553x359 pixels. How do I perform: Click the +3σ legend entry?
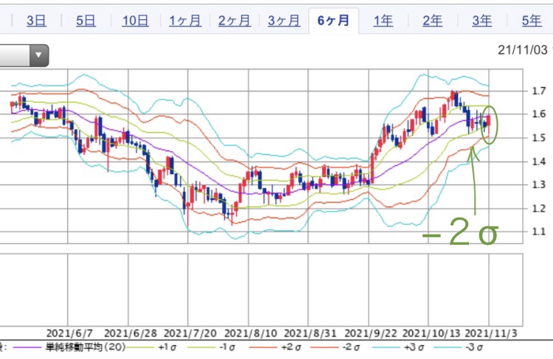click(414, 347)
